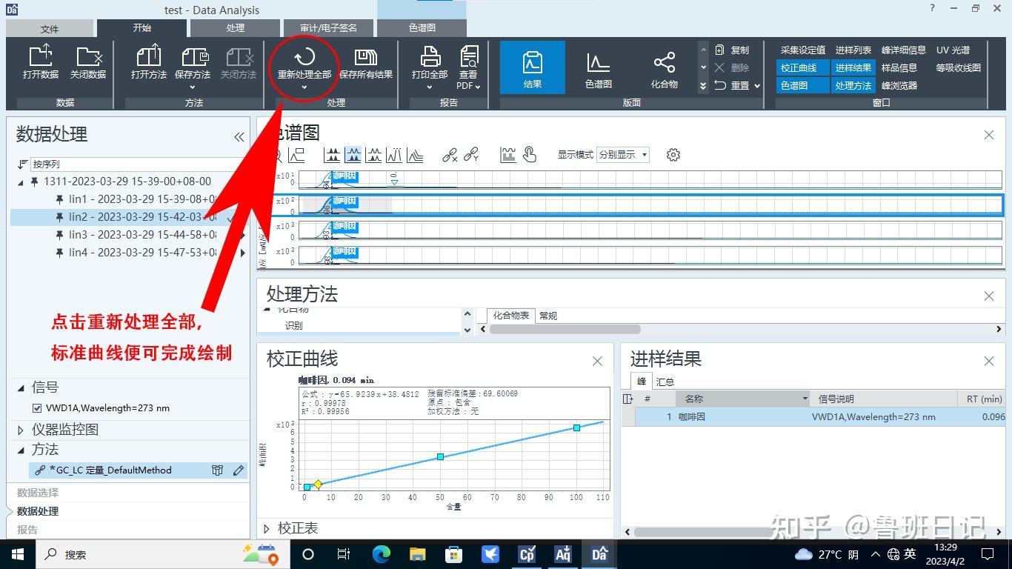Open a method with 打开方法

pos(149,62)
